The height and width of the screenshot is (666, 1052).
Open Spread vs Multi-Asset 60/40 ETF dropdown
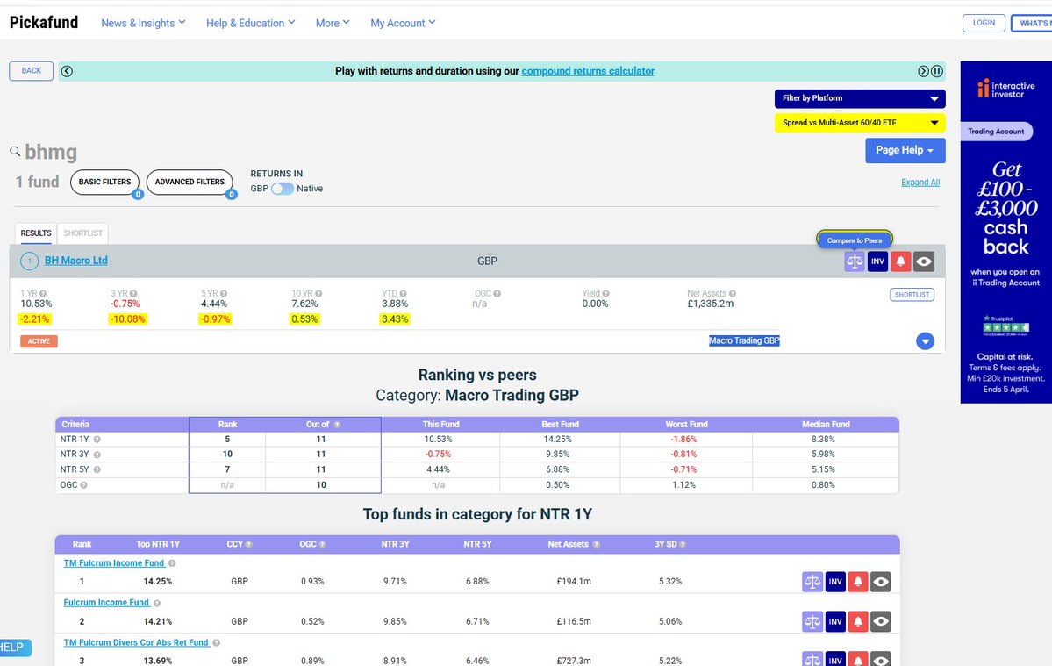click(x=860, y=123)
